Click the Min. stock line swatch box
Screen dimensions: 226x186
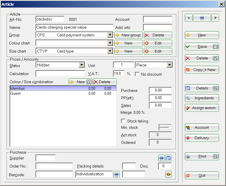point(165,127)
